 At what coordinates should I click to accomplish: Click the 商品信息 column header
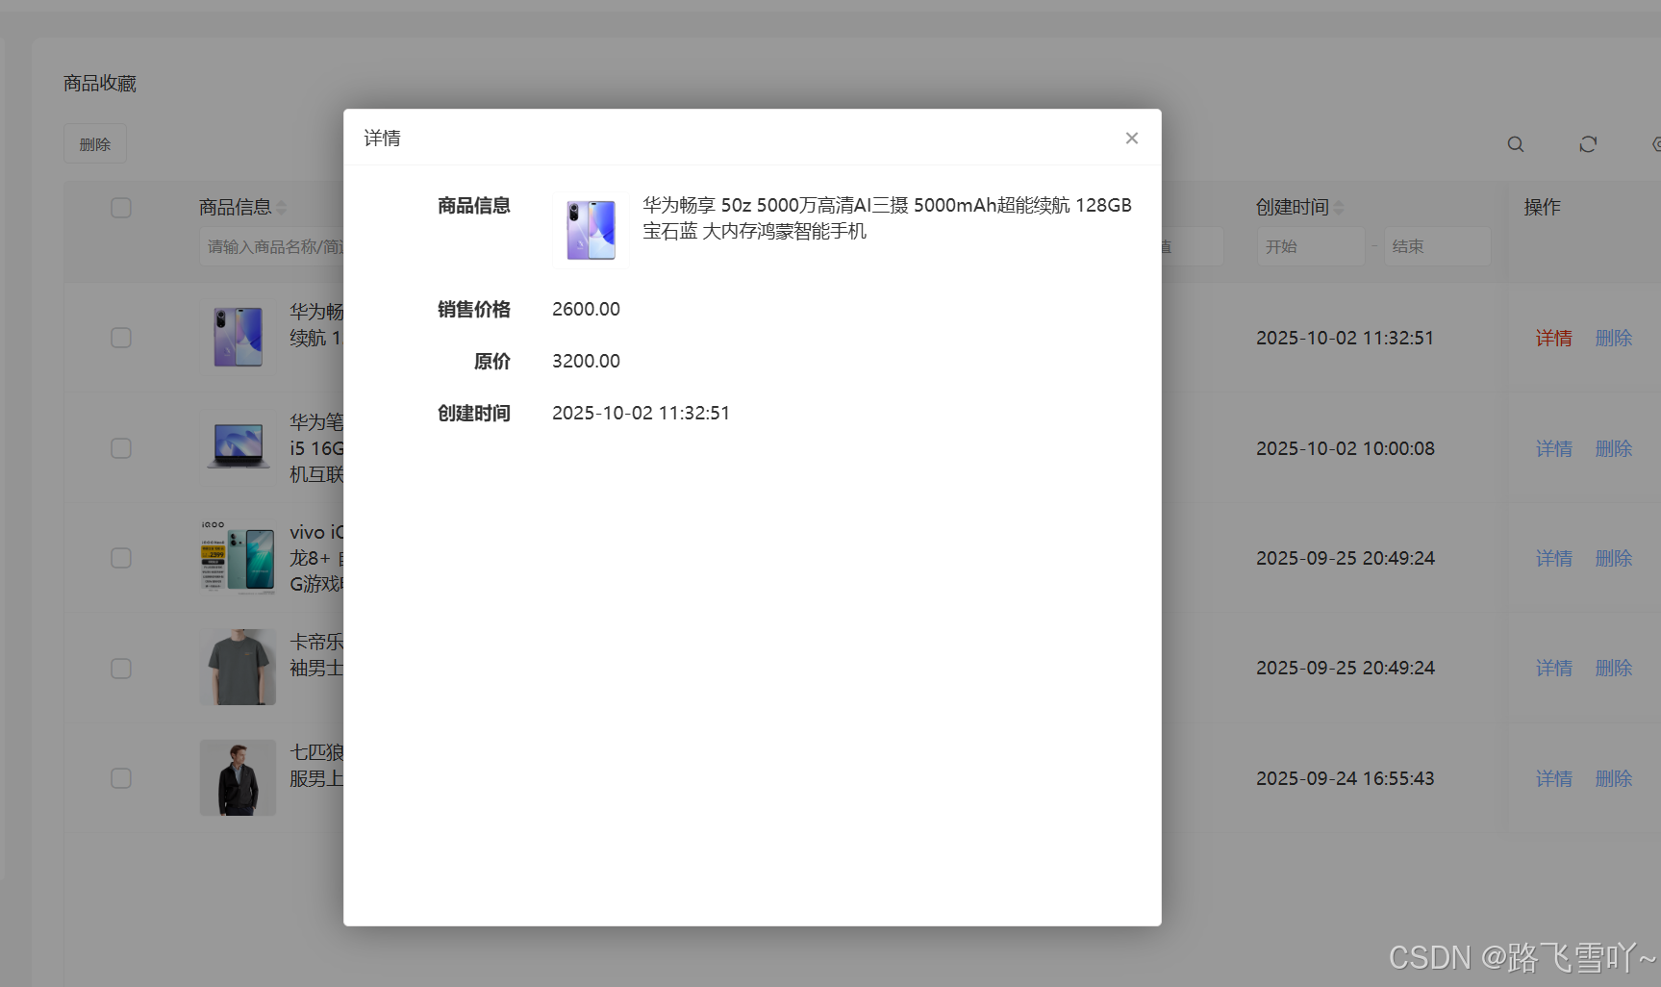pos(235,208)
